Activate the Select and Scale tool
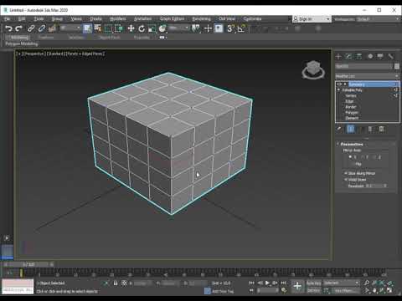The image size is (402, 301). tap(152, 28)
